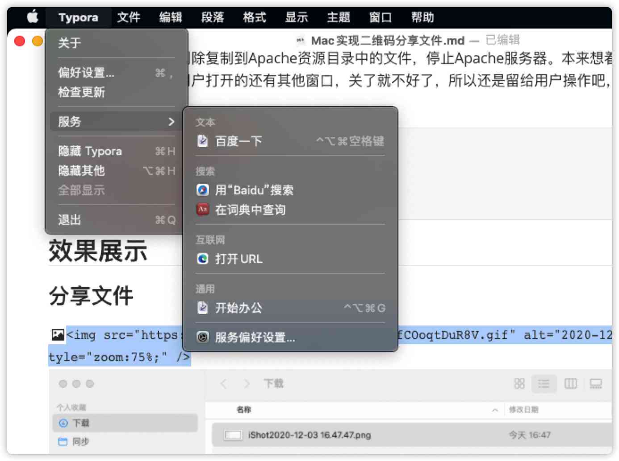Click Finder list view button in image
Screen dimensions: 619x461
(544, 383)
